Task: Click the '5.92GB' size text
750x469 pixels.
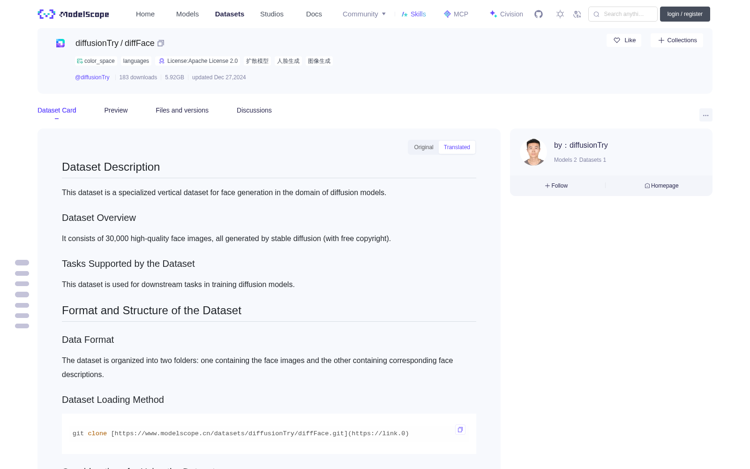Action: point(174,77)
